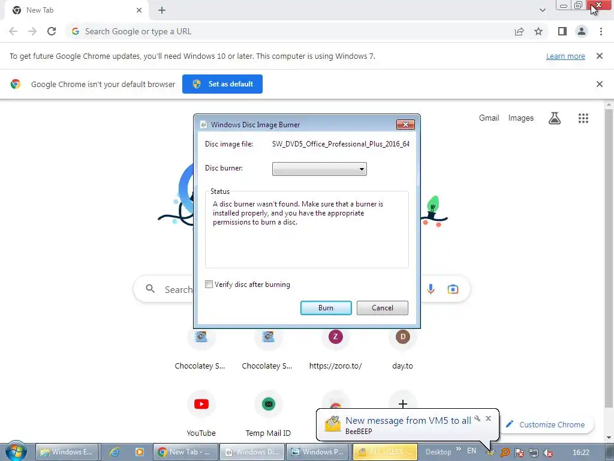This screenshot has width=614, height=461.
Task: Open Search Labs flask icon
Action: [555, 118]
